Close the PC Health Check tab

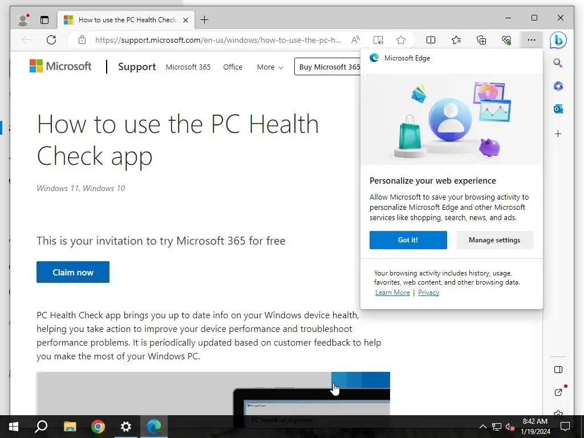click(185, 20)
